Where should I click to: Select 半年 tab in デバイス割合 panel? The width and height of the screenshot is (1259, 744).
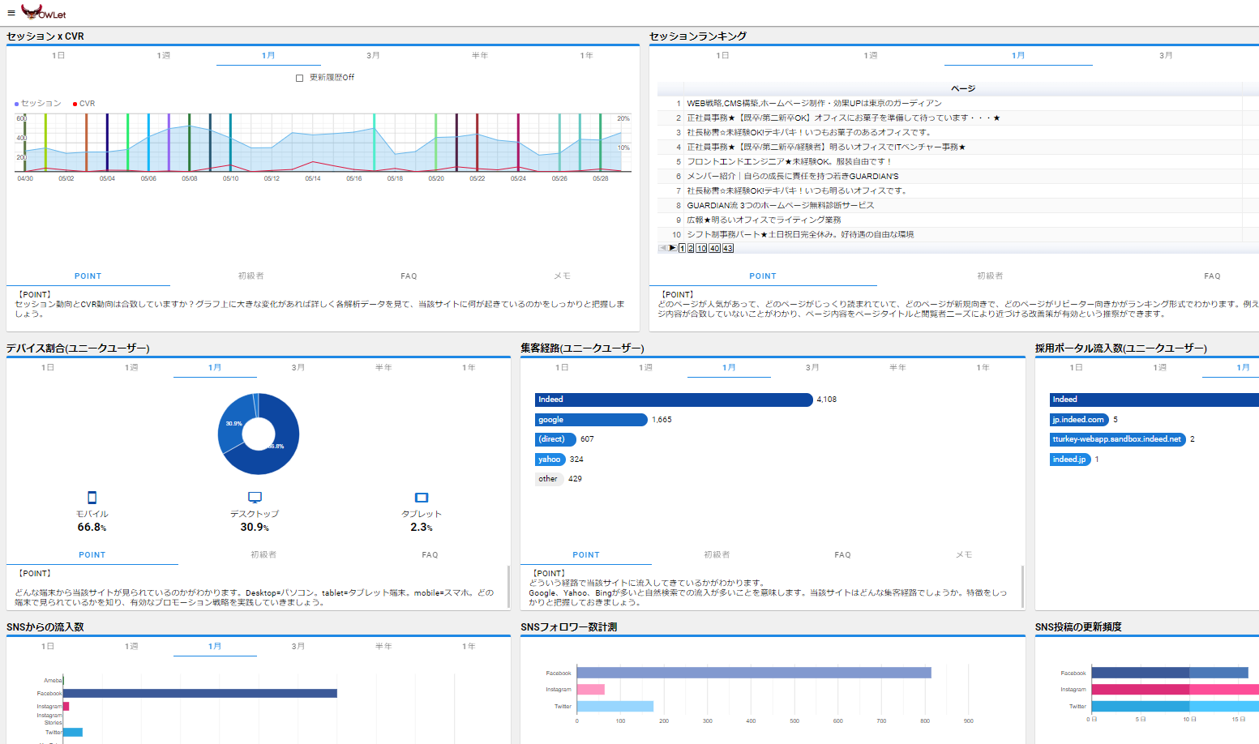383,368
